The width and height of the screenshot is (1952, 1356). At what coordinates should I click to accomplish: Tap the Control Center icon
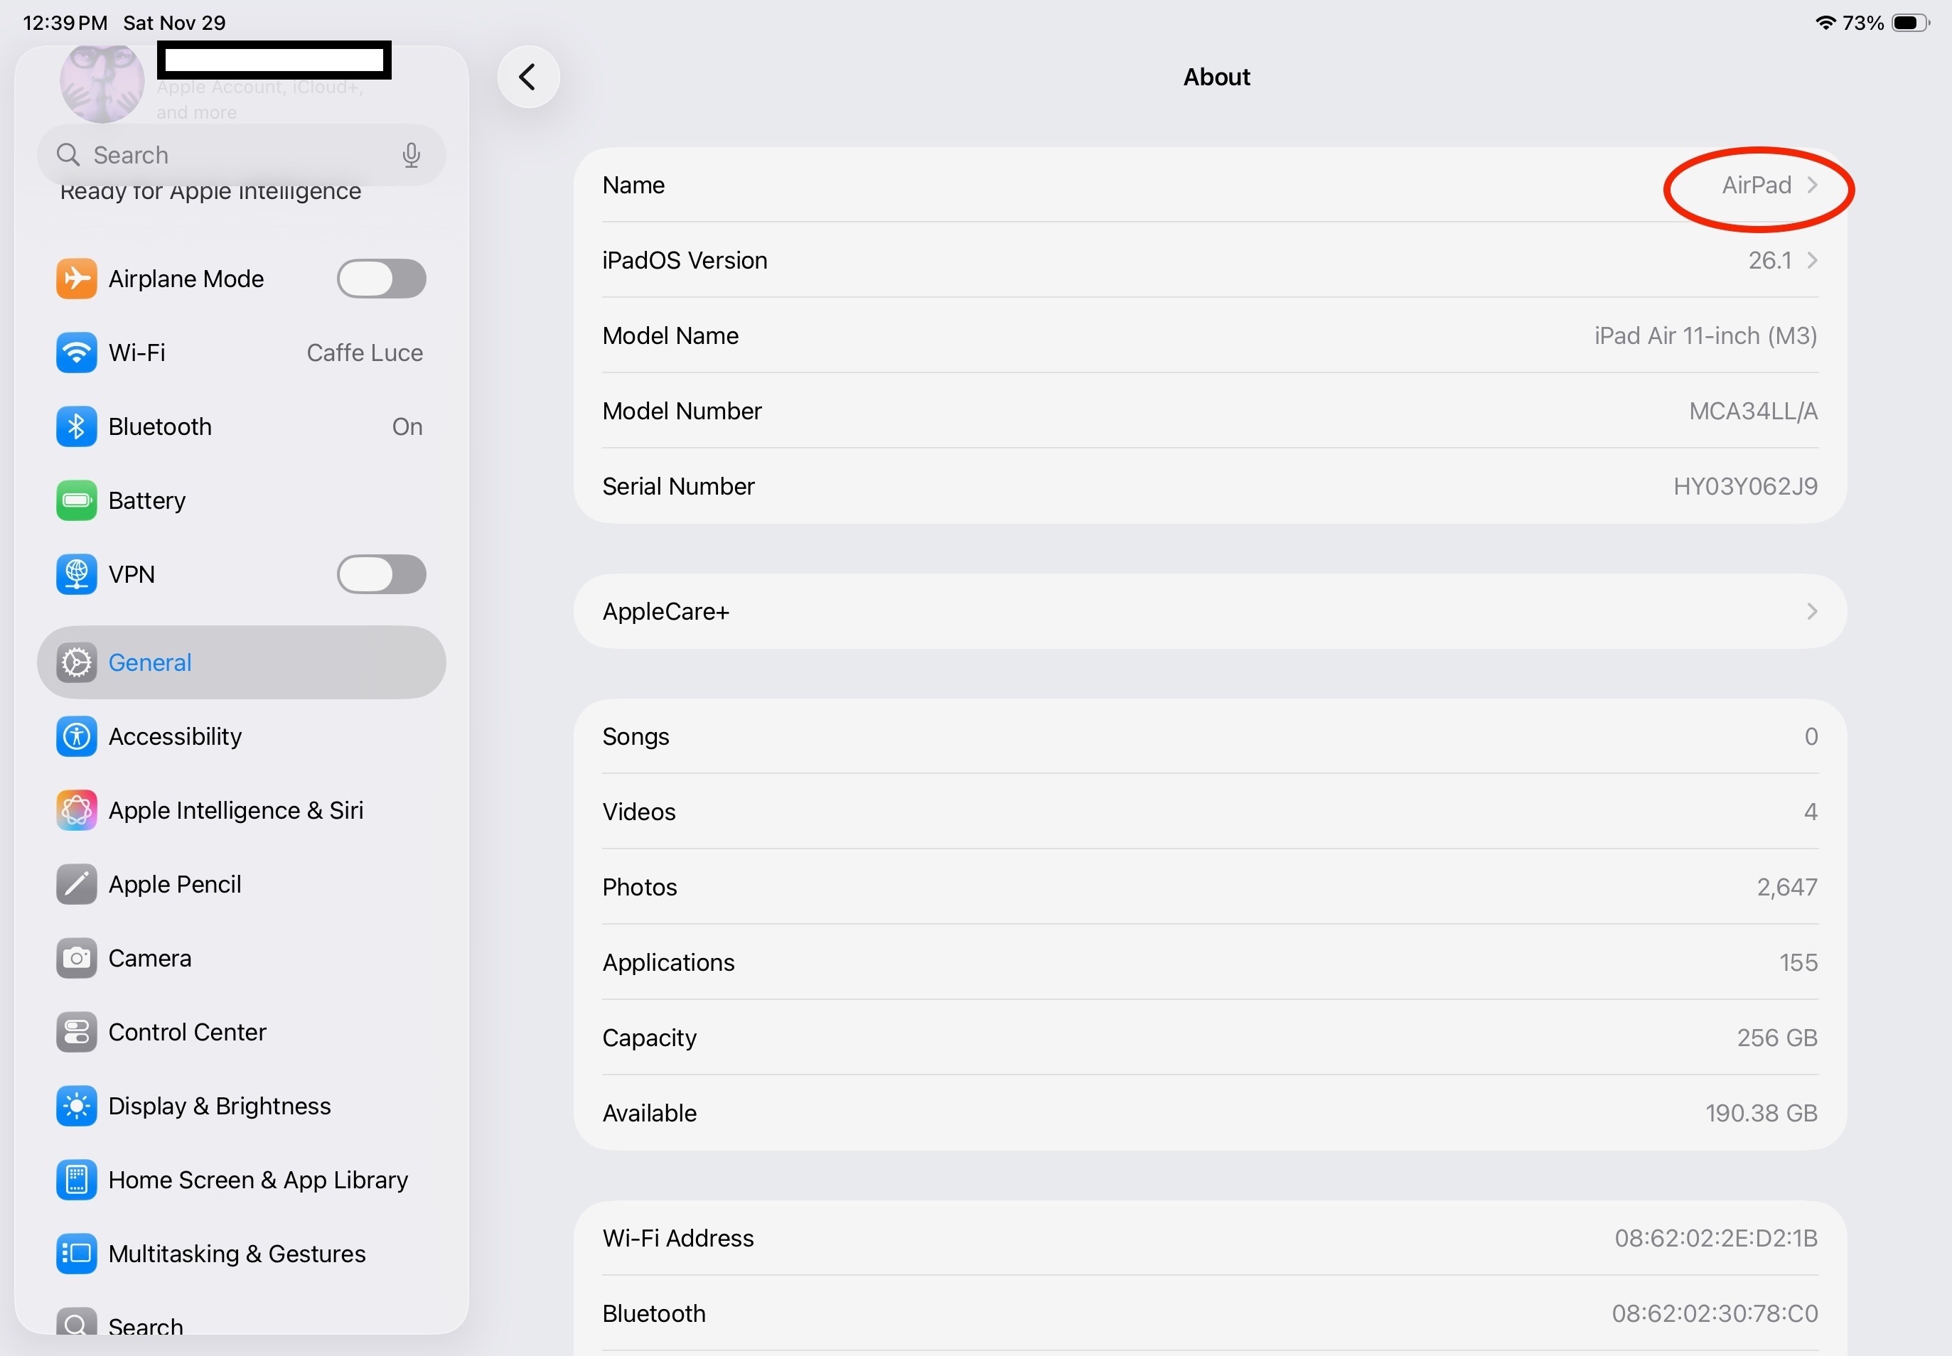(x=75, y=1033)
